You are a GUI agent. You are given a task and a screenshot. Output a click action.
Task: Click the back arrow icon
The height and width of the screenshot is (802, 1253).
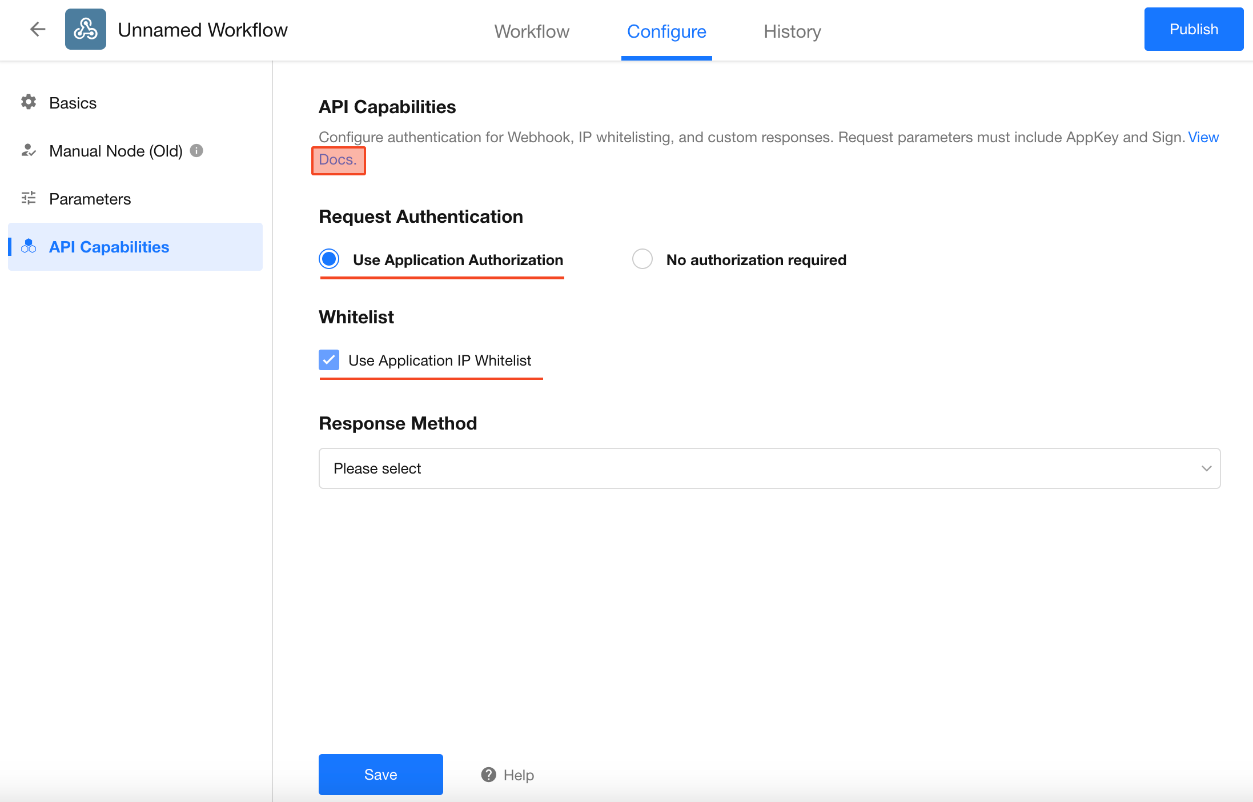coord(38,29)
